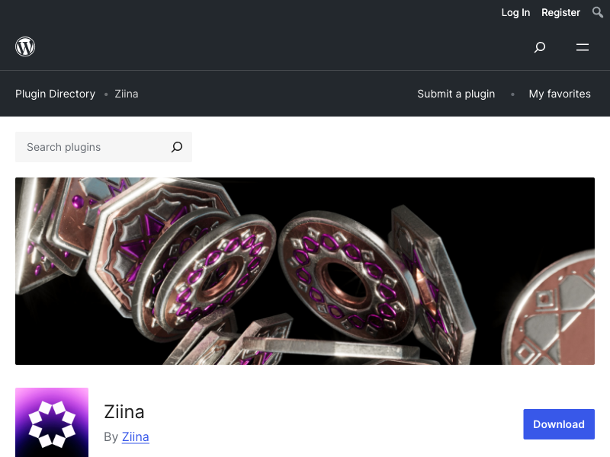Click the coins banner image
This screenshot has width=610, height=457.
point(304,271)
